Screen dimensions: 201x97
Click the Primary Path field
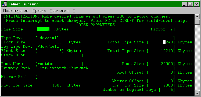click(105, 68)
